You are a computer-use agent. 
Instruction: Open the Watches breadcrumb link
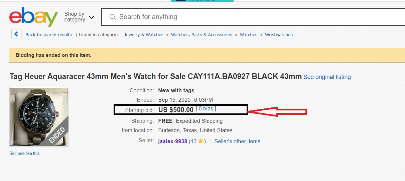pos(249,34)
